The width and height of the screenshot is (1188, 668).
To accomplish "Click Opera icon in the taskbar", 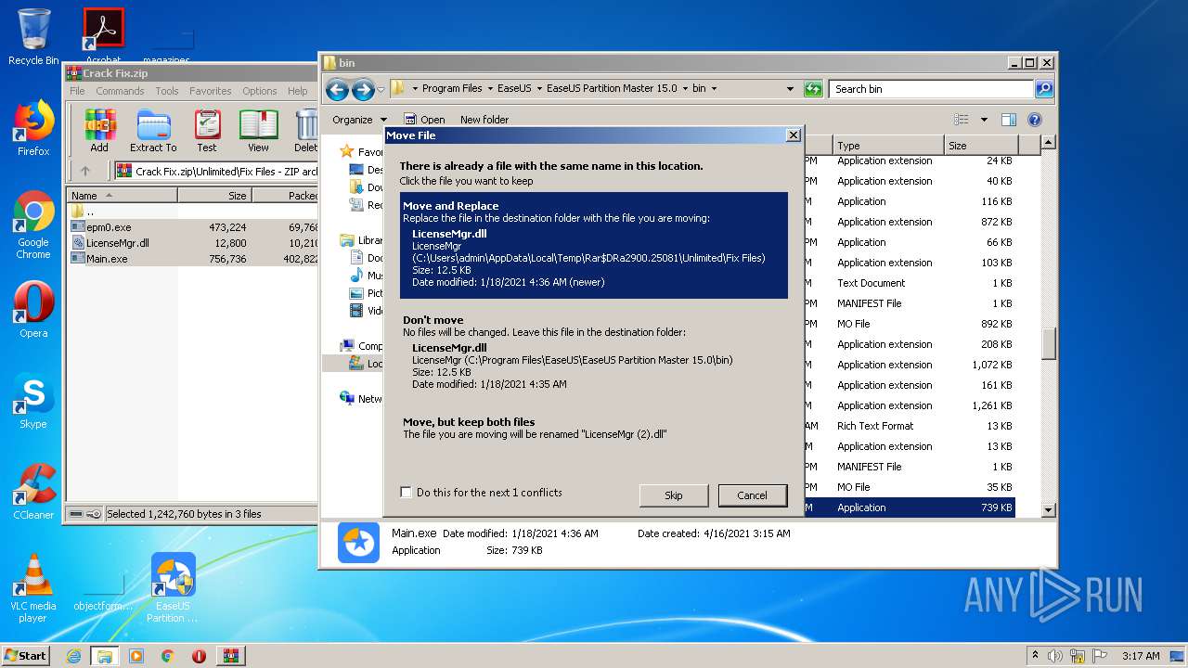I will pos(199,656).
